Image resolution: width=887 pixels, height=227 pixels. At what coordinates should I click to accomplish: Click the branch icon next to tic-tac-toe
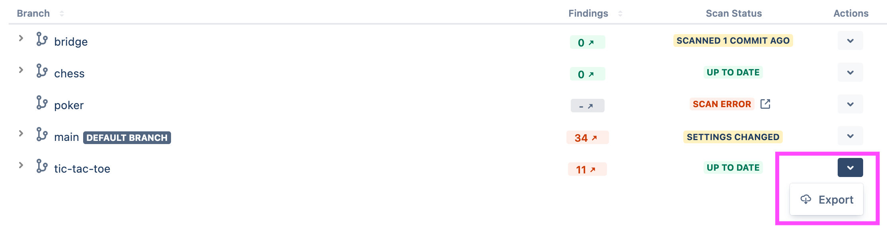42,166
